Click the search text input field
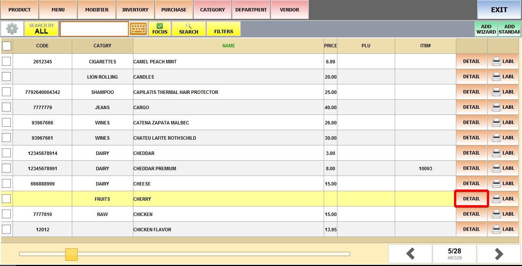Viewport: 522px width, 266px height. point(94,29)
